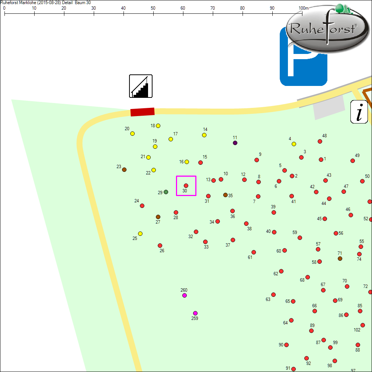Image resolution: width=372 pixels, height=372 pixels.
Task: Click the blue parking sign icon
Action: pyautogui.click(x=304, y=57)
